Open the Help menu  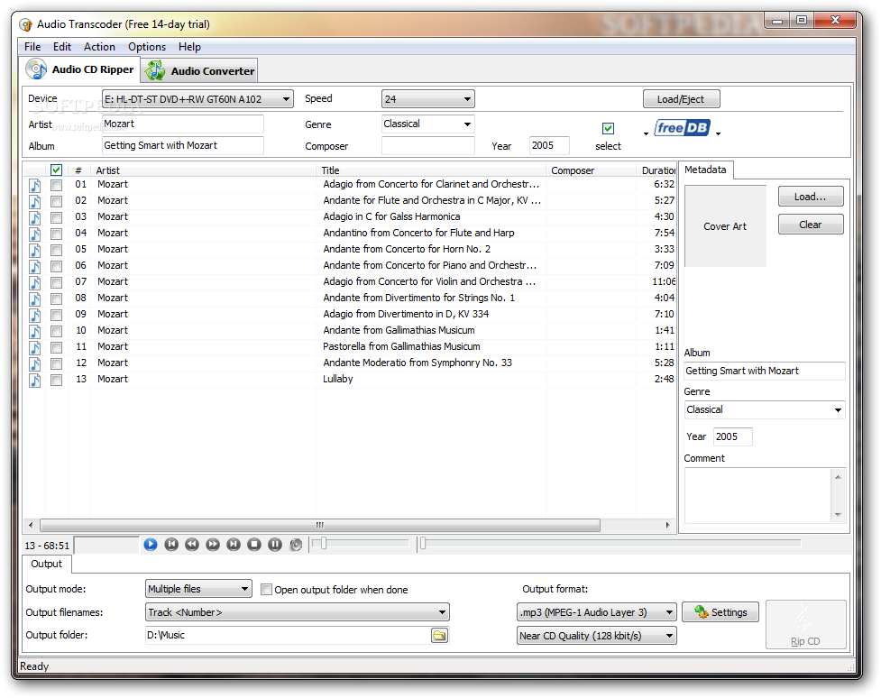point(189,47)
